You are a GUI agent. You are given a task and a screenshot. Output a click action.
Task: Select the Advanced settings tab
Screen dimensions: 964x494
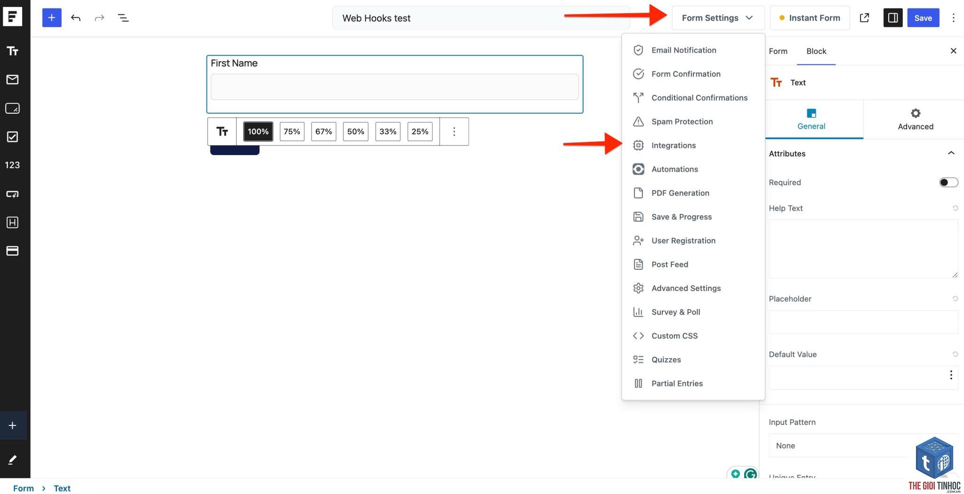point(915,119)
